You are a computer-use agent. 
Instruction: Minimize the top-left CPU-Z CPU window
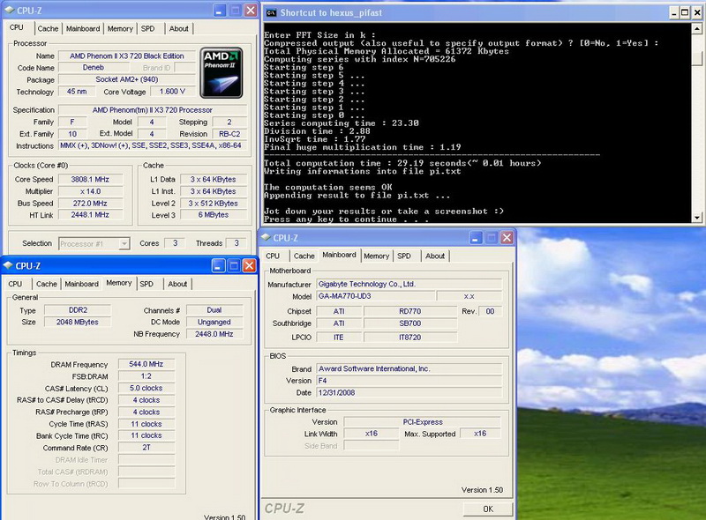point(219,11)
